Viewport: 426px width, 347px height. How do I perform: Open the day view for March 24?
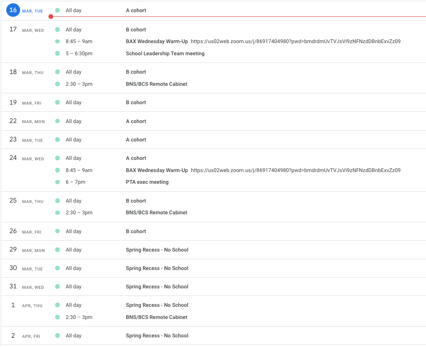(x=13, y=158)
